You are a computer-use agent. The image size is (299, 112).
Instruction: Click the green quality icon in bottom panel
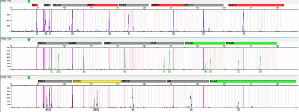(29, 77)
